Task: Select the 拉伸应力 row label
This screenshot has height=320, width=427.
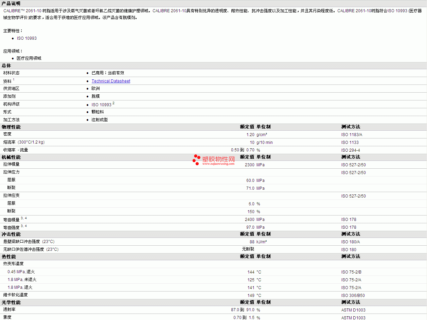Action: 12,172
